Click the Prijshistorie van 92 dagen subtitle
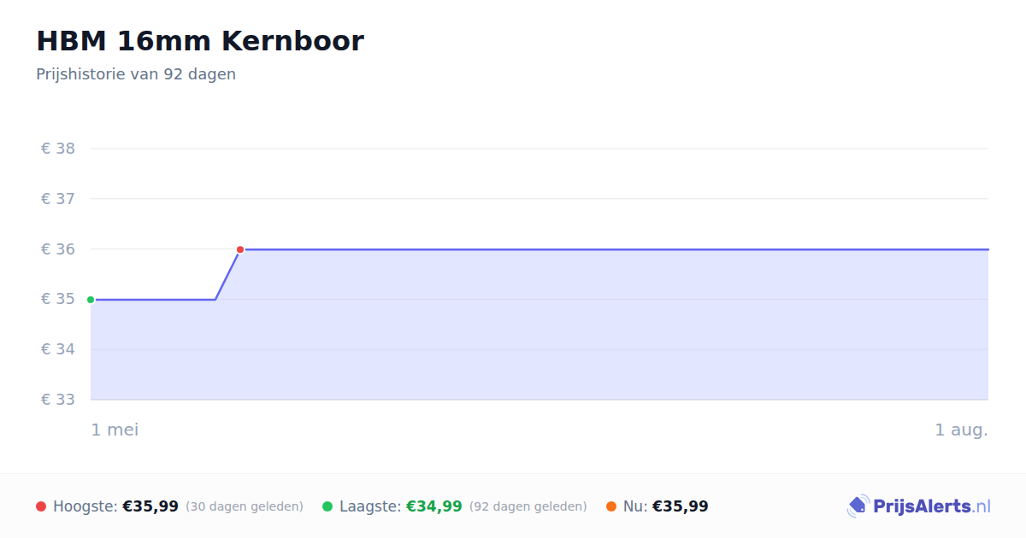Viewport: 1026px width, 538px height. click(x=136, y=74)
